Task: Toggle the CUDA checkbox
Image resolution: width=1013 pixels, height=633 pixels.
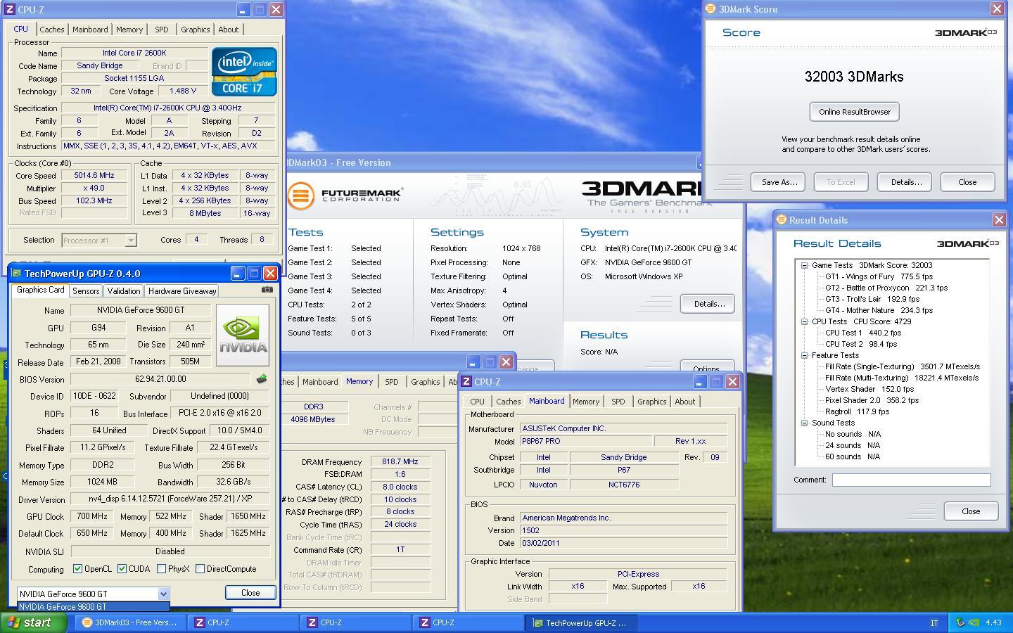Action: tap(122, 569)
